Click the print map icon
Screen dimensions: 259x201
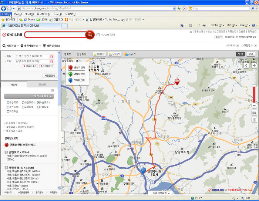(x=254, y=112)
